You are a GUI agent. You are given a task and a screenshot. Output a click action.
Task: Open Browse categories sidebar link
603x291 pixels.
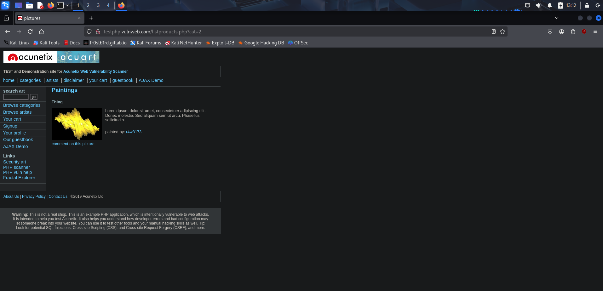coord(22,105)
